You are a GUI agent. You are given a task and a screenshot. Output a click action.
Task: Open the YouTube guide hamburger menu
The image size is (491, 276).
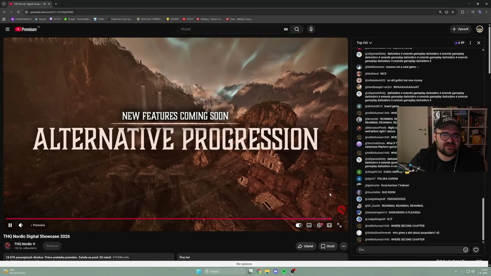point(7,29)
